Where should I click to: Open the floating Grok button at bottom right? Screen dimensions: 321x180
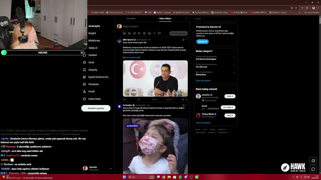pos(313,161)
